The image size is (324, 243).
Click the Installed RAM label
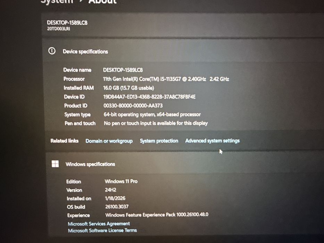click(x=79, y=88)
